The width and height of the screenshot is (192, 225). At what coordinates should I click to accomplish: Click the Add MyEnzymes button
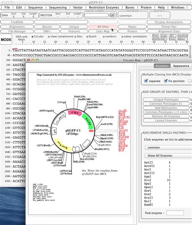166,108
